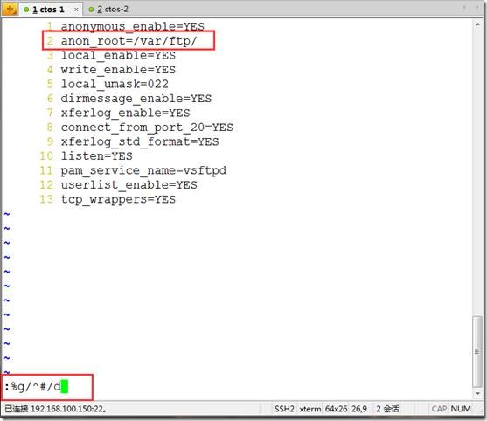
Task: Click the xterm status bar entry
Action: point(310,409)
